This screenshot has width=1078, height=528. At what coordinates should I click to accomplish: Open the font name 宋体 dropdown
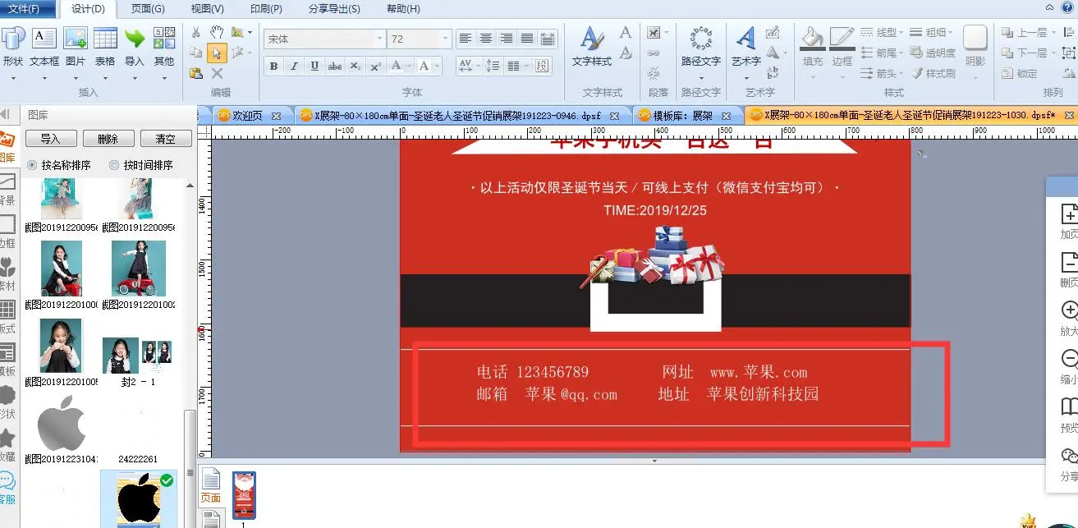coord(379,39)
